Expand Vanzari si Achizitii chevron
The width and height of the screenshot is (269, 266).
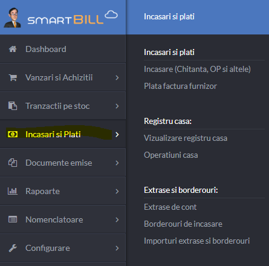pyautogui.click(x=117, y=77)
